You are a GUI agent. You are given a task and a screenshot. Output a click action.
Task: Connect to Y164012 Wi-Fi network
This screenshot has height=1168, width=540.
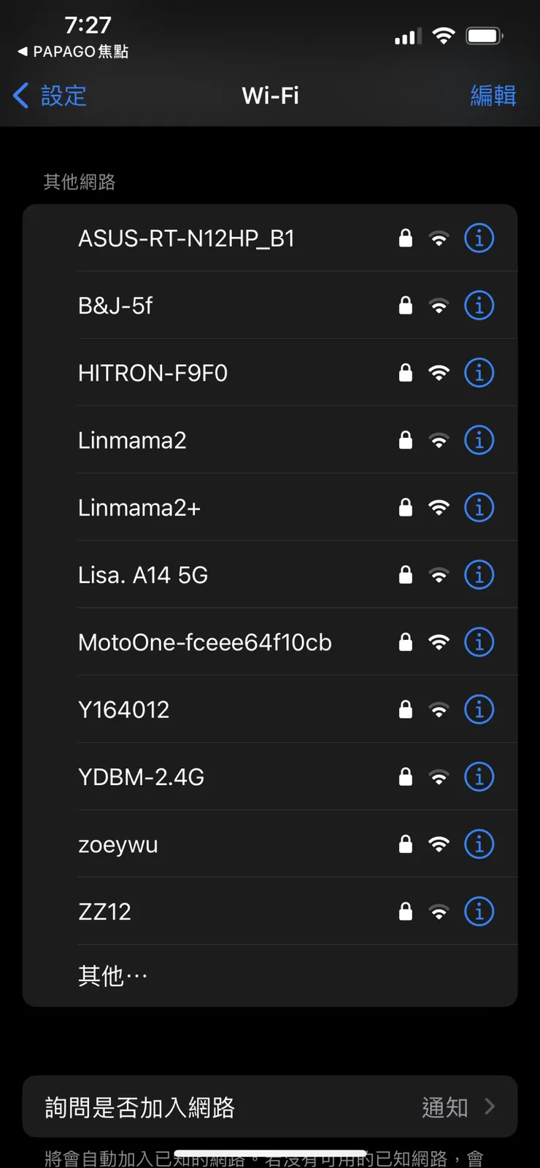(124, 710)
